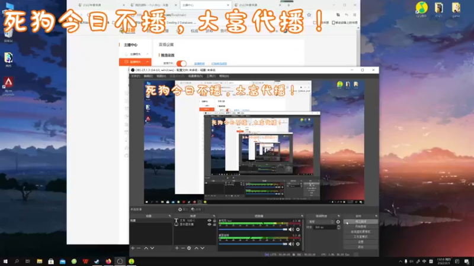The image size is (474, 266).
Task: Click the Filters button above the Sources panel
Action: pos(197,209)
